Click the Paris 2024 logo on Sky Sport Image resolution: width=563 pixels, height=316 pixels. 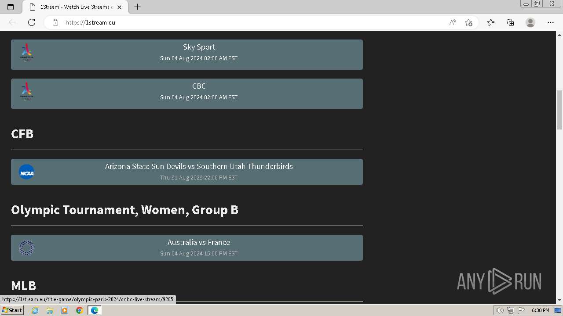pos(26,53)
